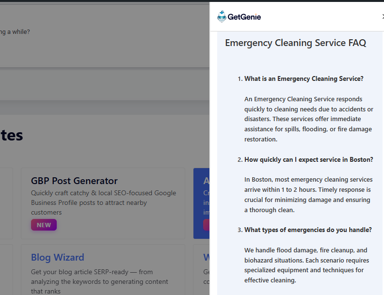Image resolution: width=384 pixels, height=295 pixels.
Task: Click the Blog Wizard description text
Action: (x=99, y=281)
